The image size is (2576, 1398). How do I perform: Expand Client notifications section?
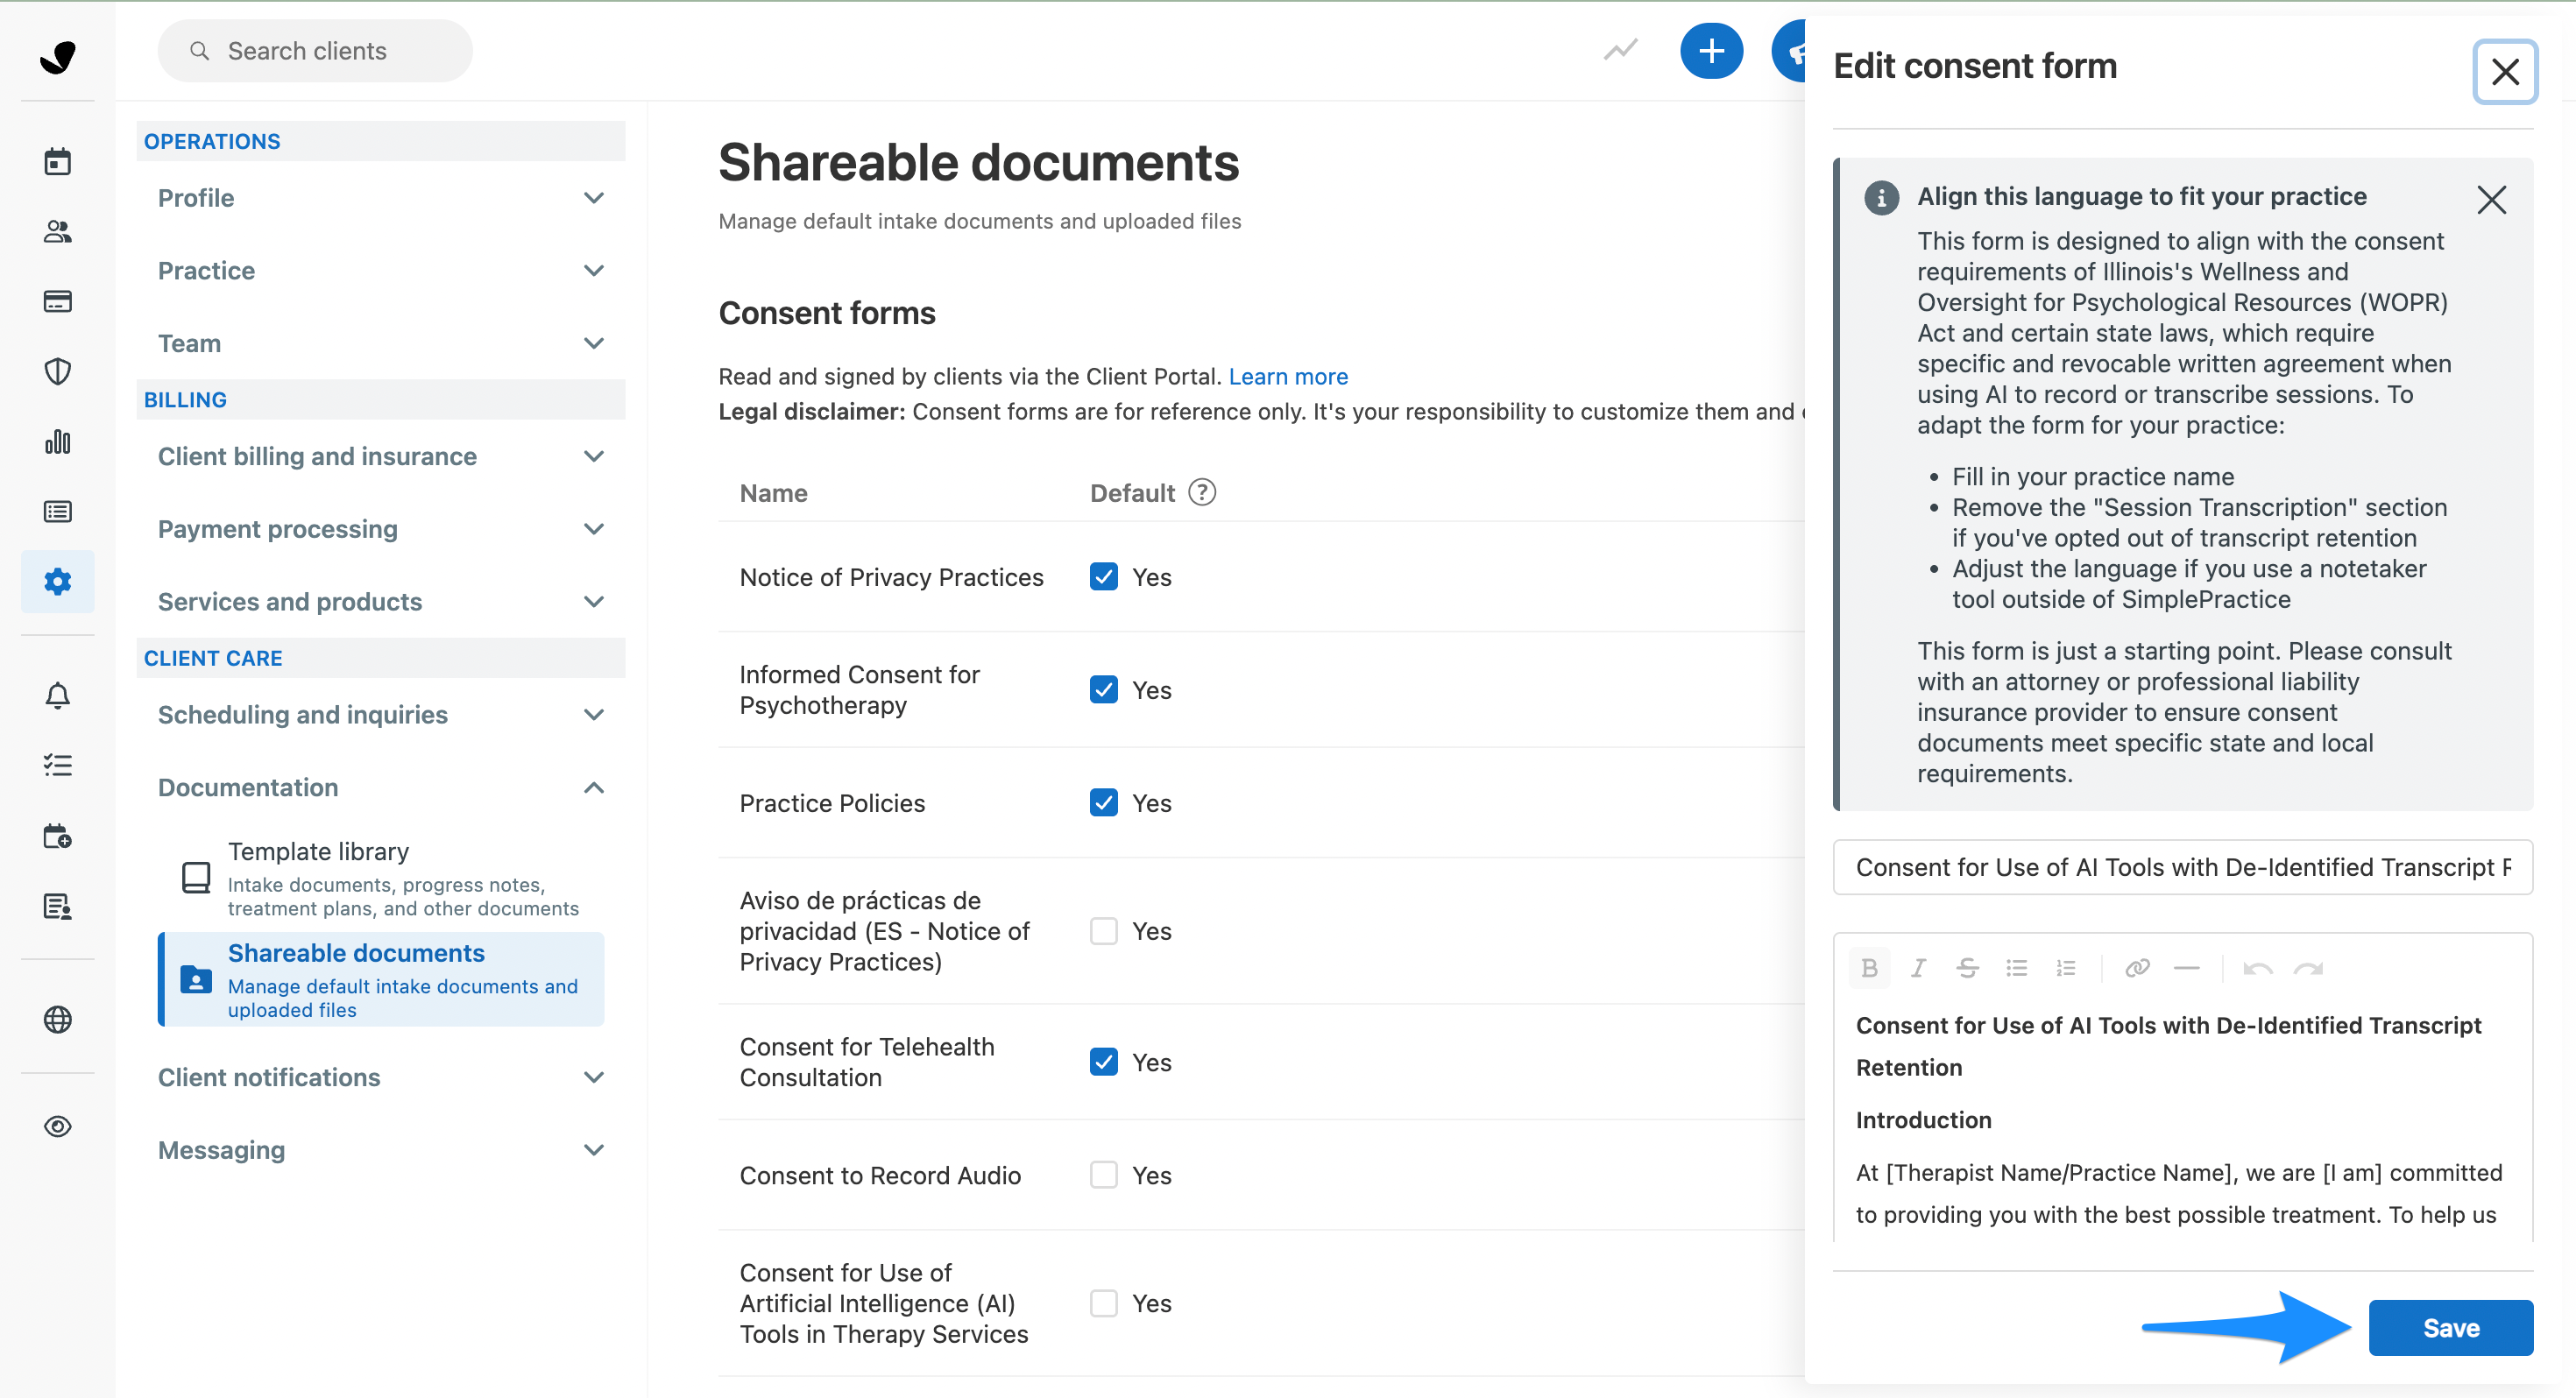click(381, 1077)
